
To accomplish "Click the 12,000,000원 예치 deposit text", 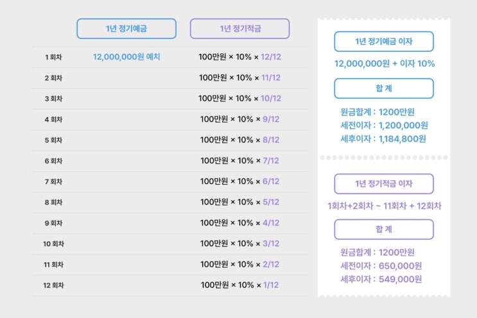I will [126, 57].
